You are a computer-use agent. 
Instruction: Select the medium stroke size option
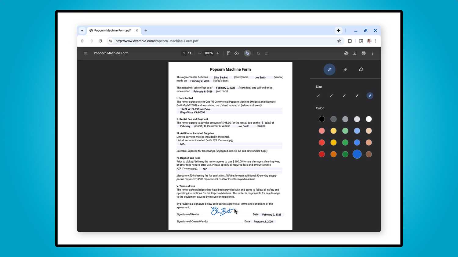344,96
